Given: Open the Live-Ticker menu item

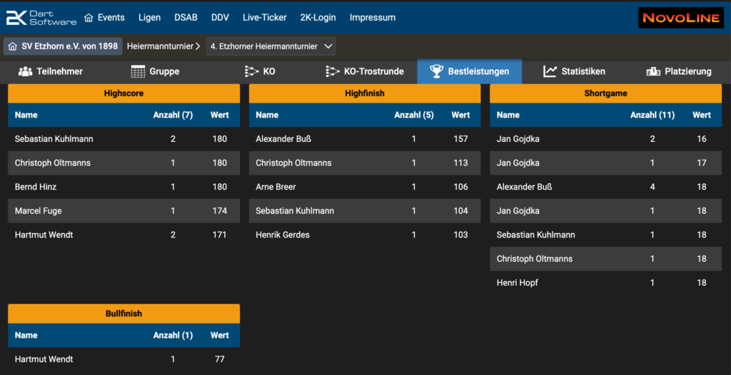Looking at the screenshot, I should pyautogui.click(x=264, y=18).
